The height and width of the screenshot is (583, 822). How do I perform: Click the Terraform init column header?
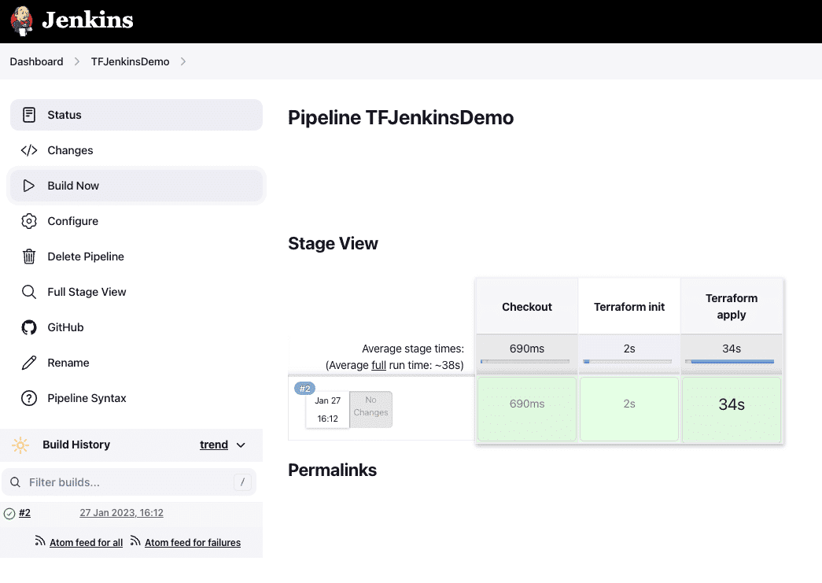point(629,307)
